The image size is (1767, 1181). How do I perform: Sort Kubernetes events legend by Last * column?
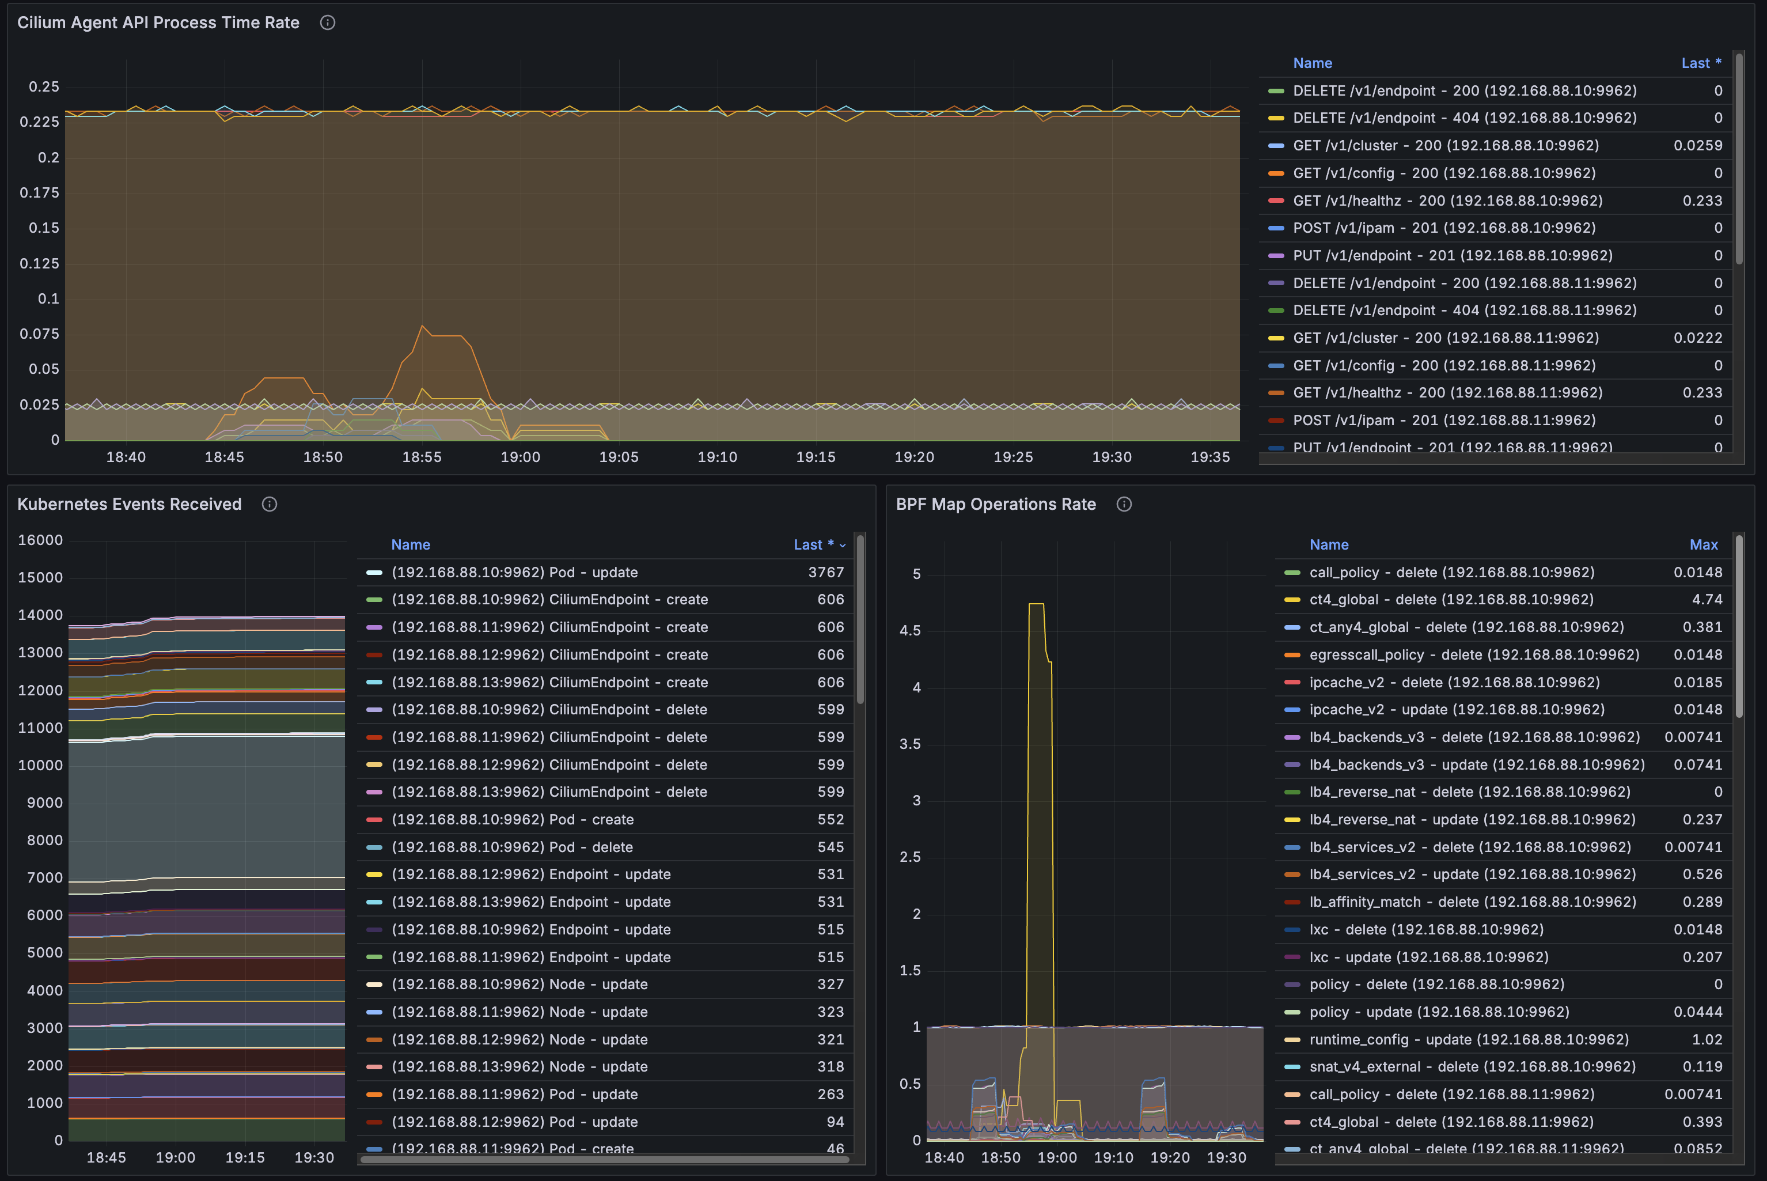tap(813, 544)
